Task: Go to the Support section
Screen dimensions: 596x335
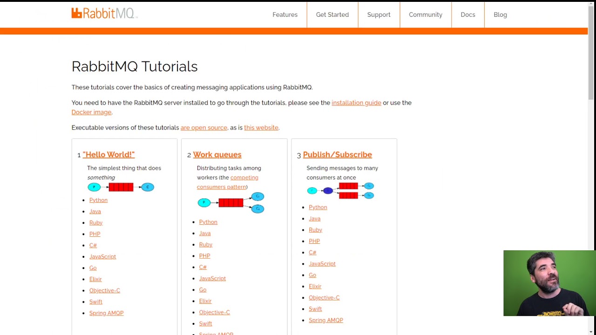Action: pos(379,15)
